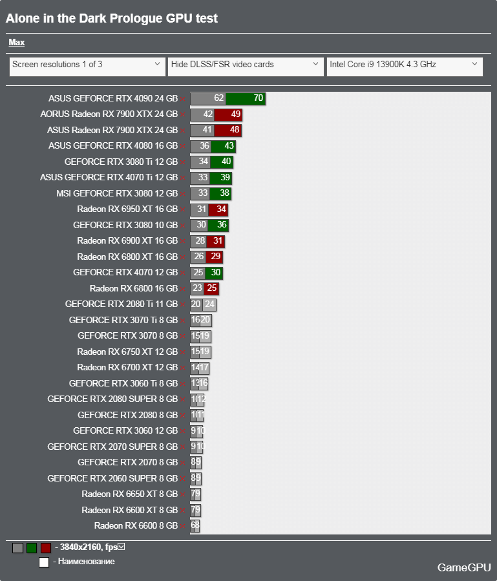Remove ASUS GEFORCE RTX 4090 with its red X
Image resolution: width=497 pixels, height=581 pixels.
pyautogui.click(x=183, y=99)
